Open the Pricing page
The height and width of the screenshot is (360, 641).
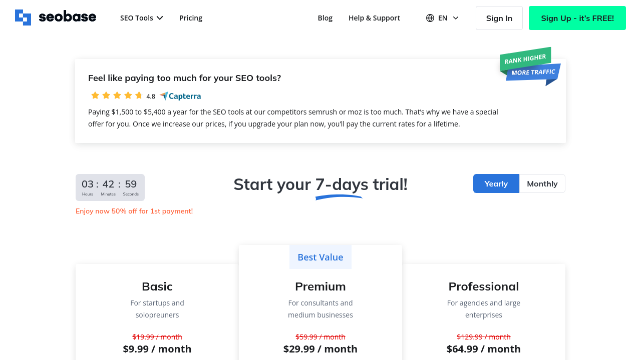(191, 18)
